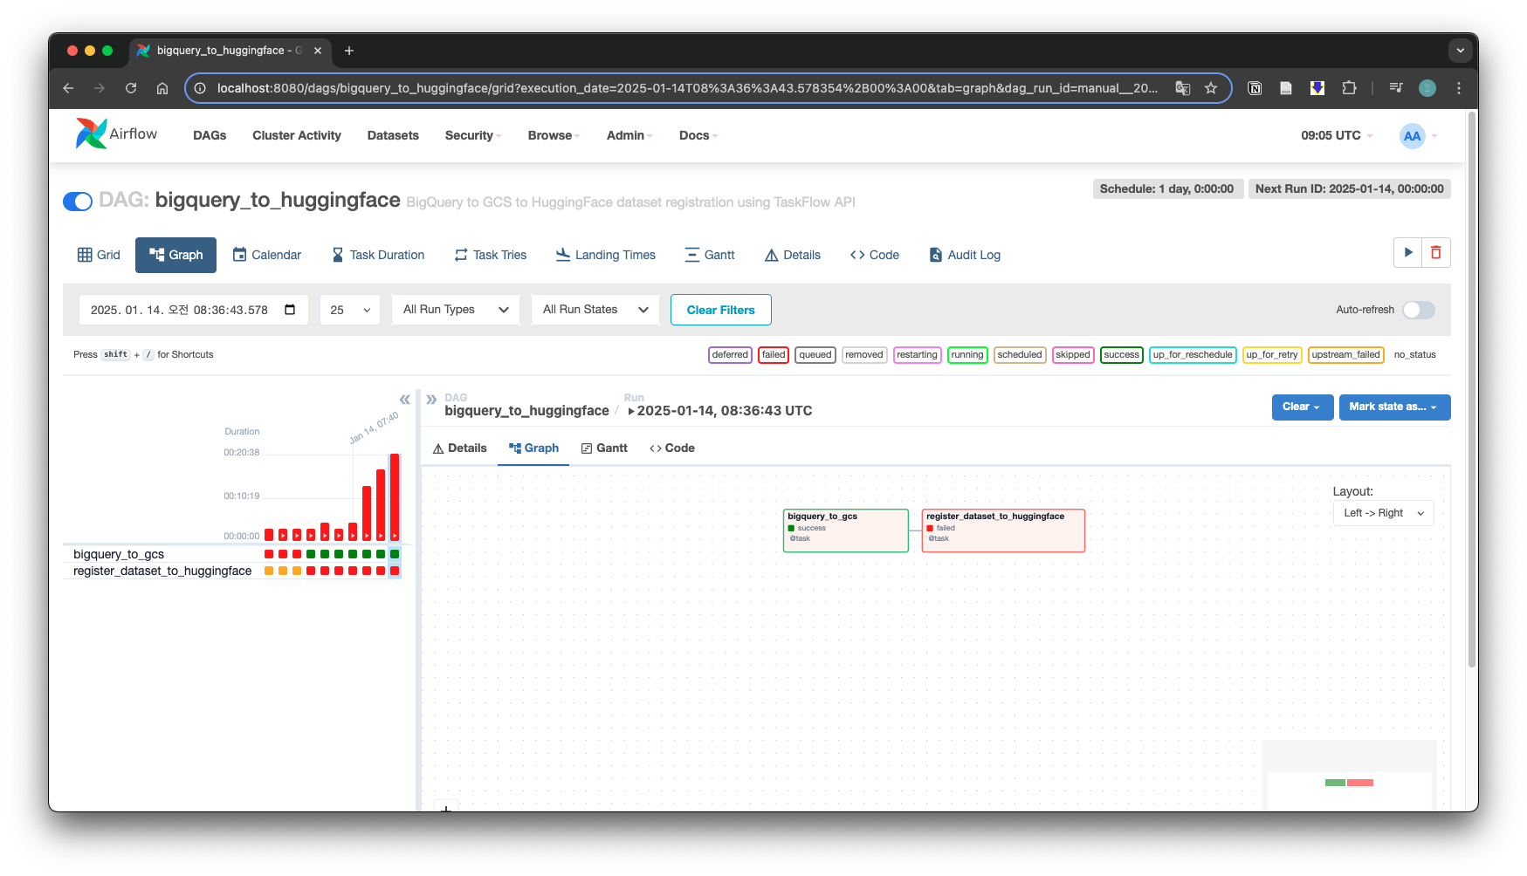Open the All Run States dropdown
Image resolution: width=1527 pixels, height=876 pixels.
pyautogui.click(x=595, y=310)
